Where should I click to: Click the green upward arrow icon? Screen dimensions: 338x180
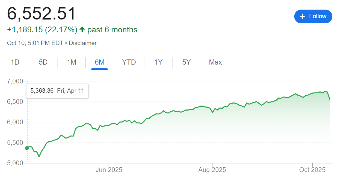82,30
